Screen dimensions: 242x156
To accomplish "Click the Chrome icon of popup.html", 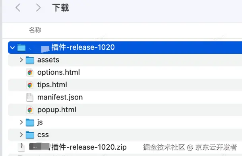I will point(30,110).
